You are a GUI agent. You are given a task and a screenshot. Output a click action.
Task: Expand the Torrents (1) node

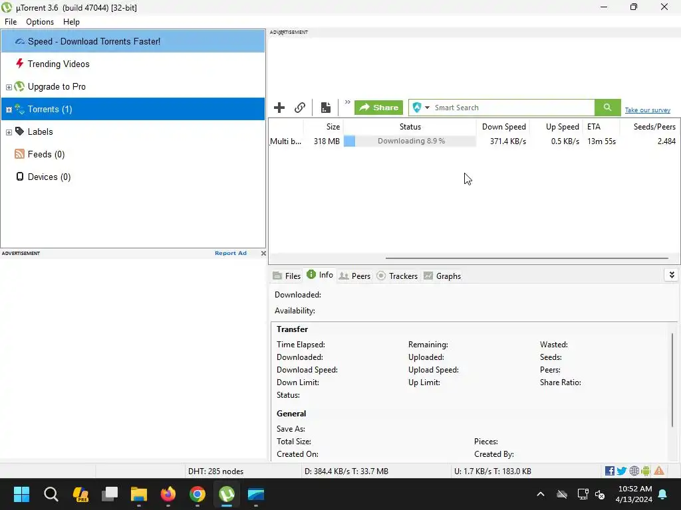[9, 110]
